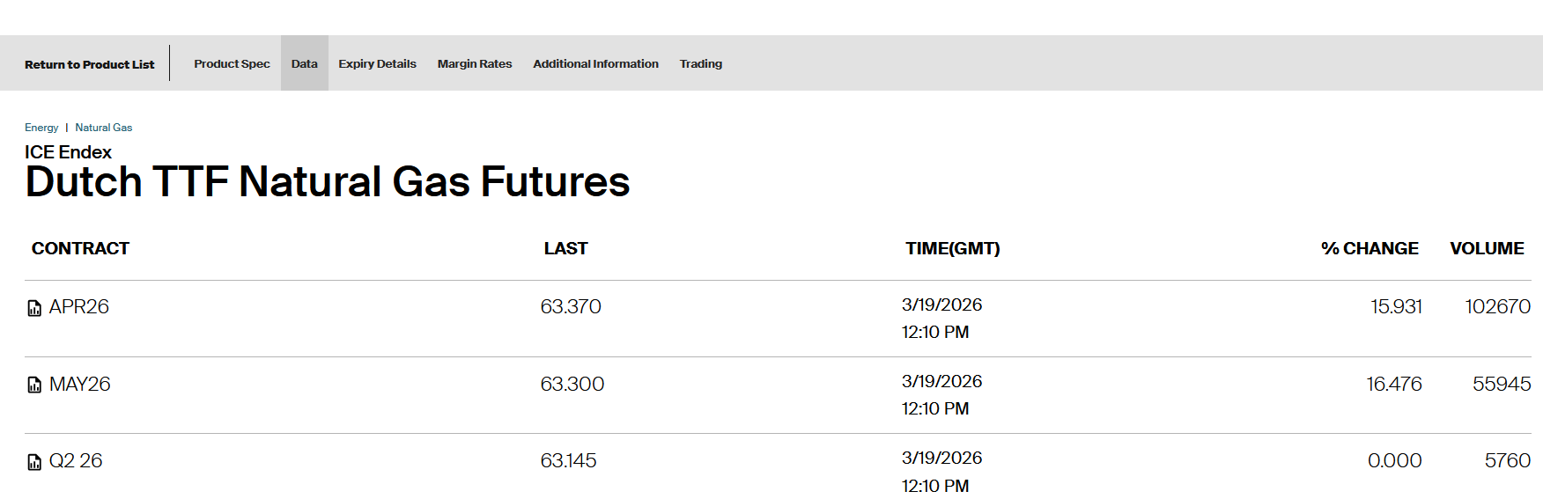Open the Margin Rates tab
This screenshot has height=499, width=1543.
(474, 63)
